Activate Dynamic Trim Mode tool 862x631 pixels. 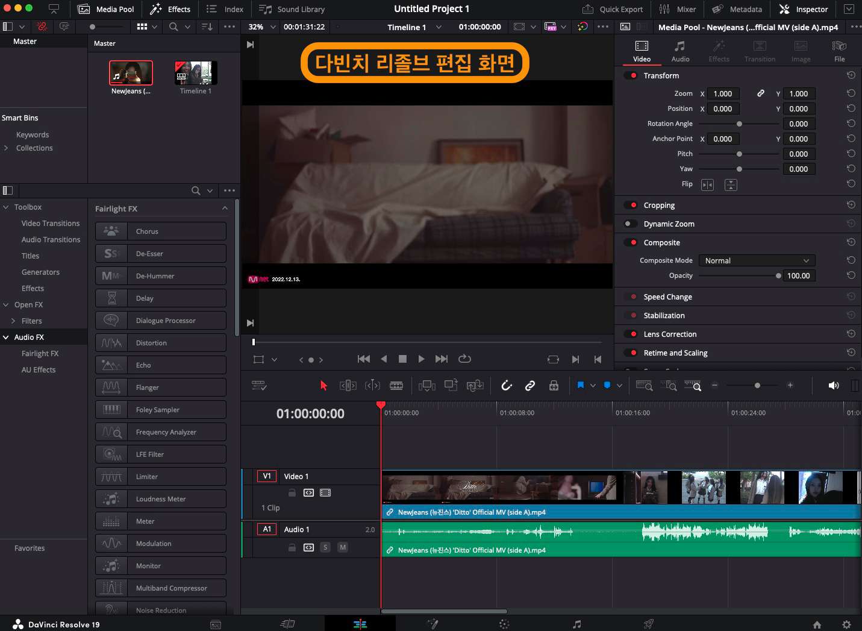(372, 386)
